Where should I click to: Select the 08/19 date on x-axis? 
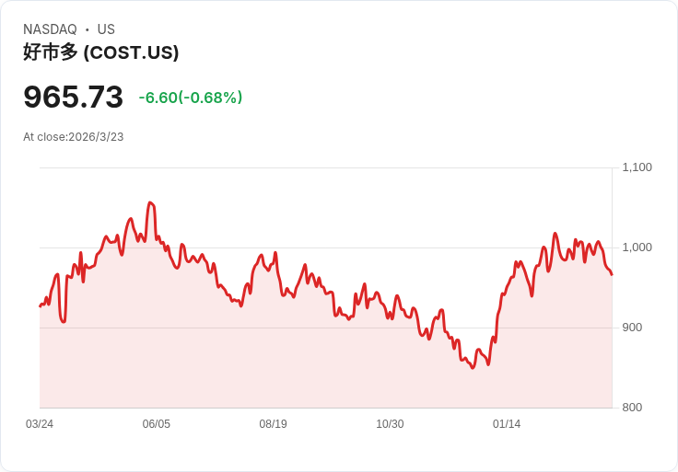pos(273,424)
